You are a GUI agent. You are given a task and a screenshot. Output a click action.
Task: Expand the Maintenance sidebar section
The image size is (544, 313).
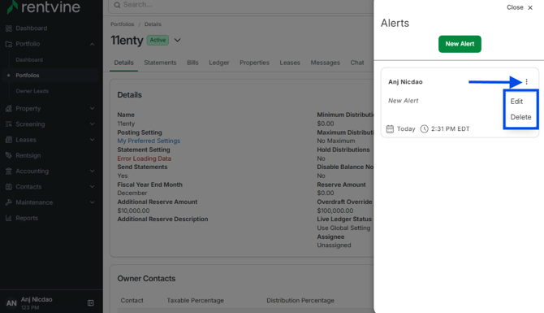point(92,202)
